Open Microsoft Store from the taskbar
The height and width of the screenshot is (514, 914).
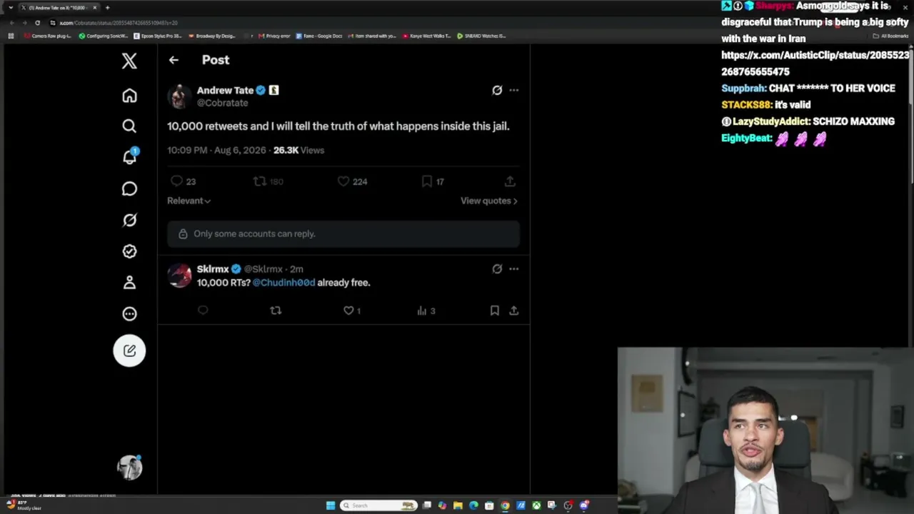pyautogui.click(x=489, y=505)
